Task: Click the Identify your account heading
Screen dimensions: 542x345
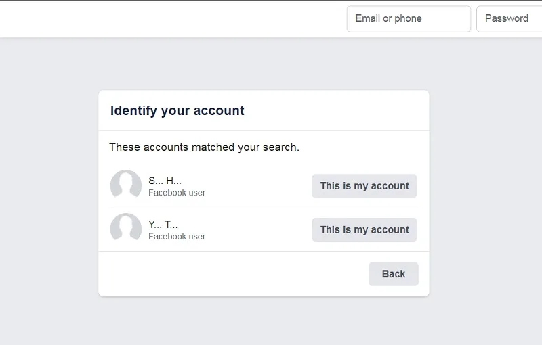Action: tap(178, 110)
